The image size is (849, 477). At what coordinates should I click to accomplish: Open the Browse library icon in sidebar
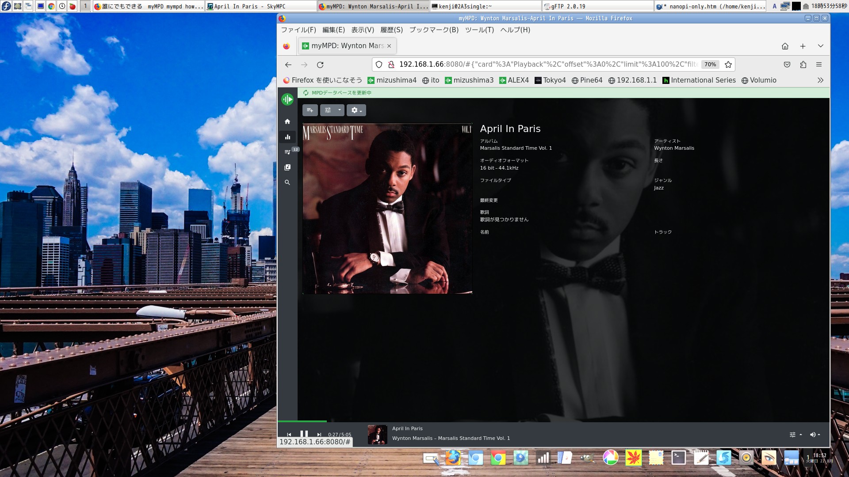click(x=287, y=167)
